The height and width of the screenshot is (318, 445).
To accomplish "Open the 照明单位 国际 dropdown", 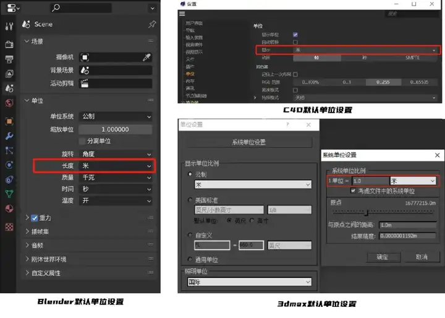I will pyautogui.click(x=249, y=282).
